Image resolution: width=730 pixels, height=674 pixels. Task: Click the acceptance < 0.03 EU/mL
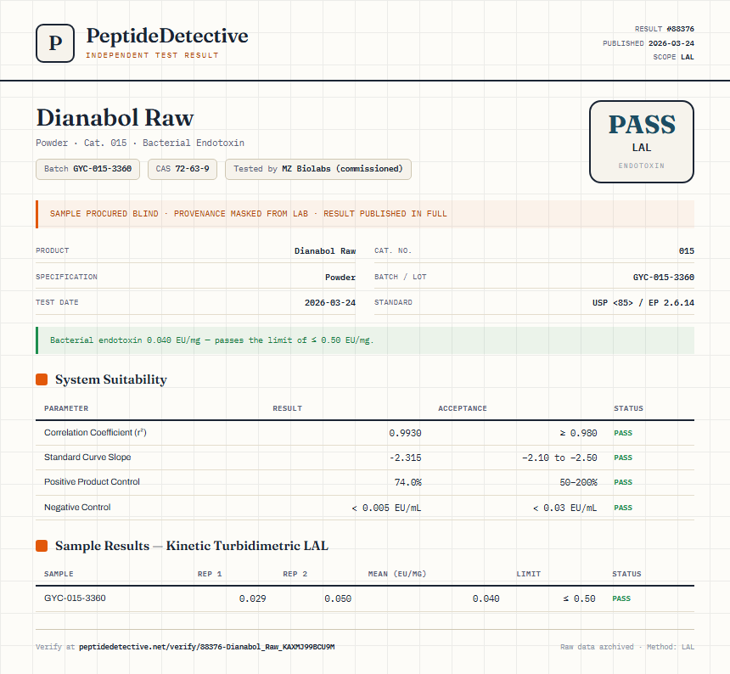[564, 508]
